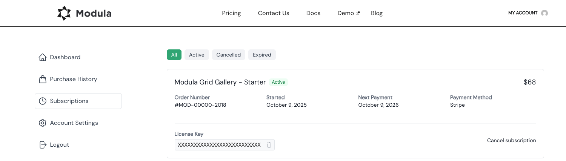
Task: Copy the license key via clipboard icon
Action: click(x=269, y=145)
